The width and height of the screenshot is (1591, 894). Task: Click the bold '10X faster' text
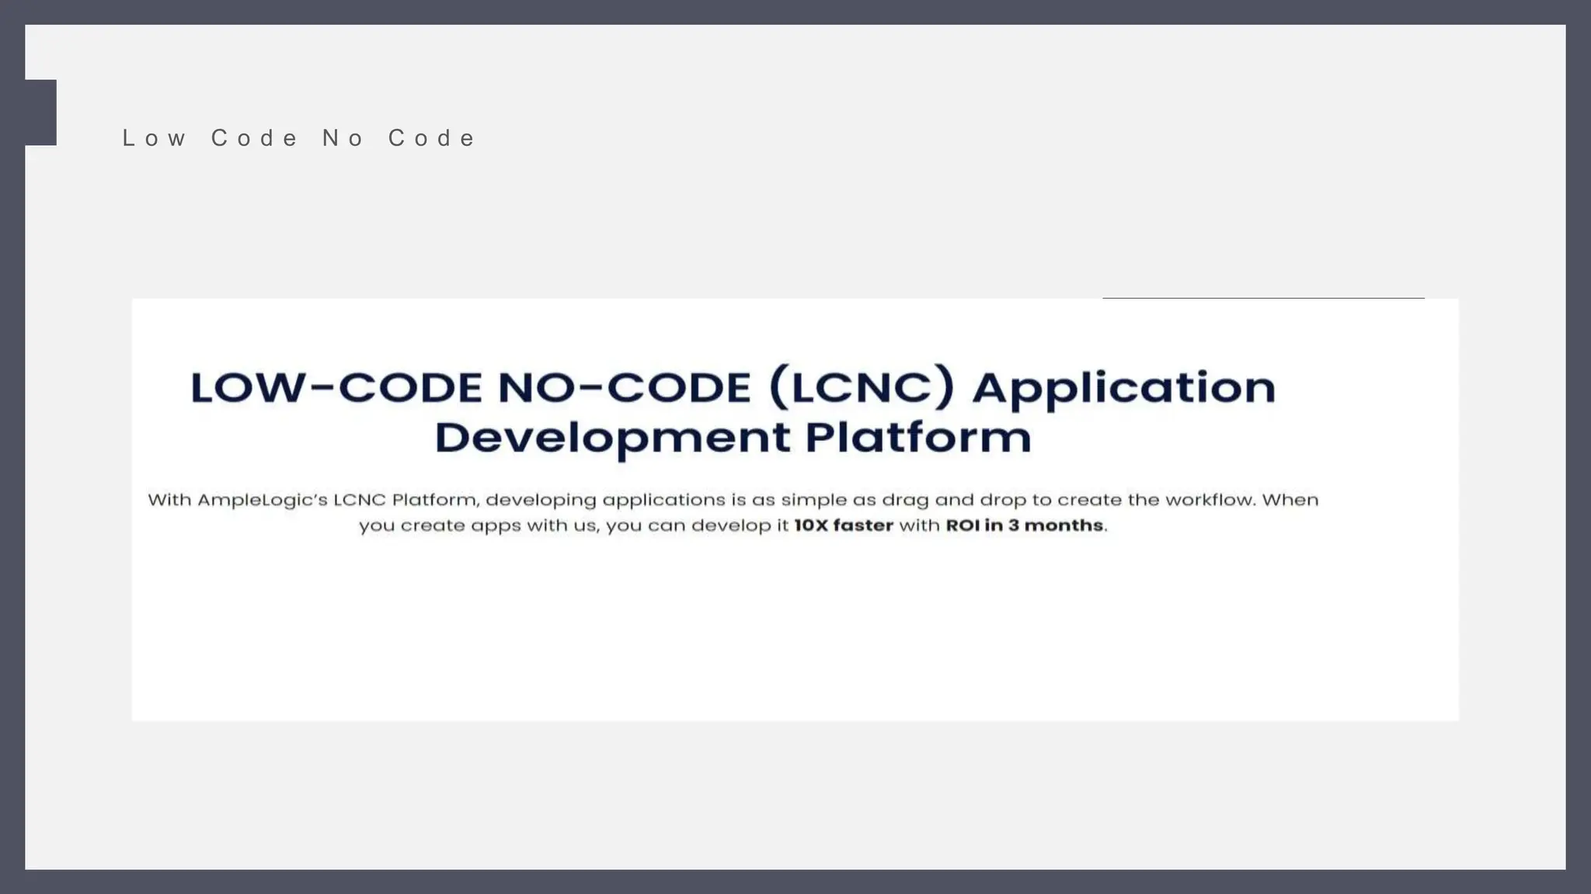coord(844,525)
